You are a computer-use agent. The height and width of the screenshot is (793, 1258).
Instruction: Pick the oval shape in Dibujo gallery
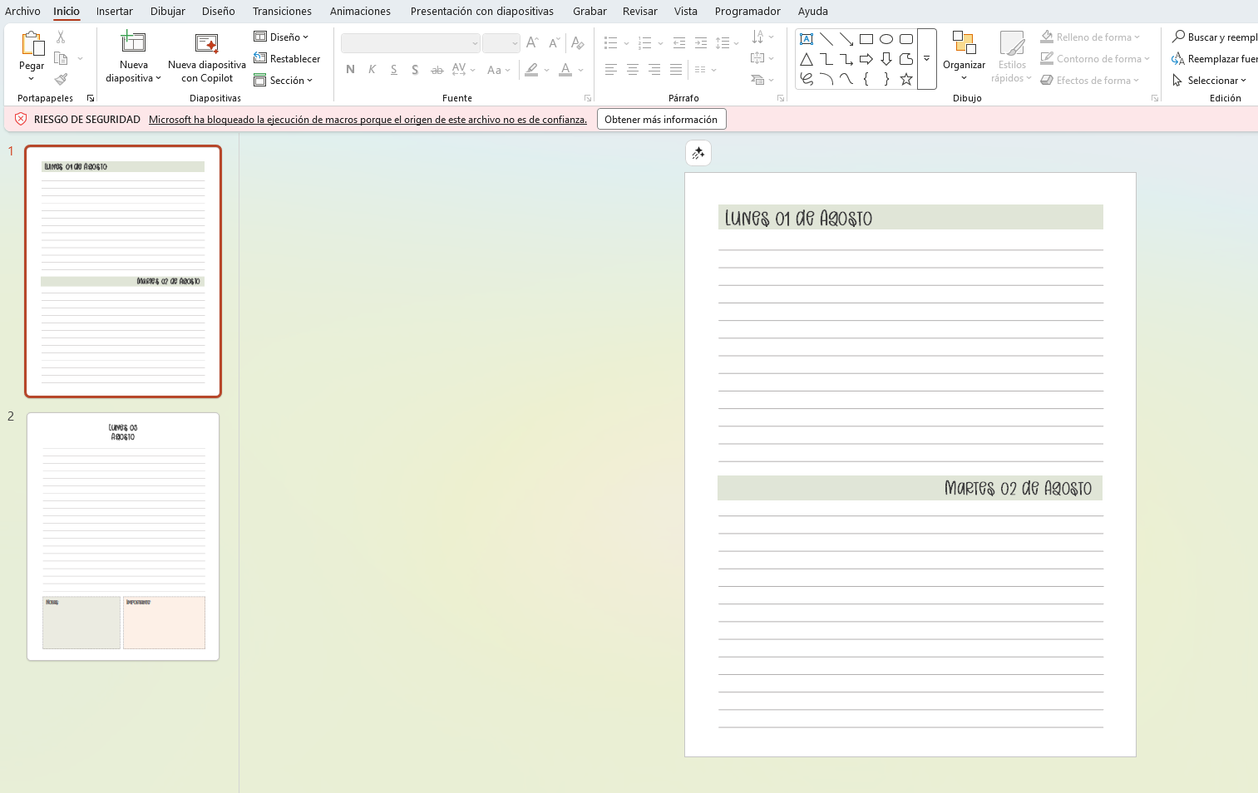886,39
